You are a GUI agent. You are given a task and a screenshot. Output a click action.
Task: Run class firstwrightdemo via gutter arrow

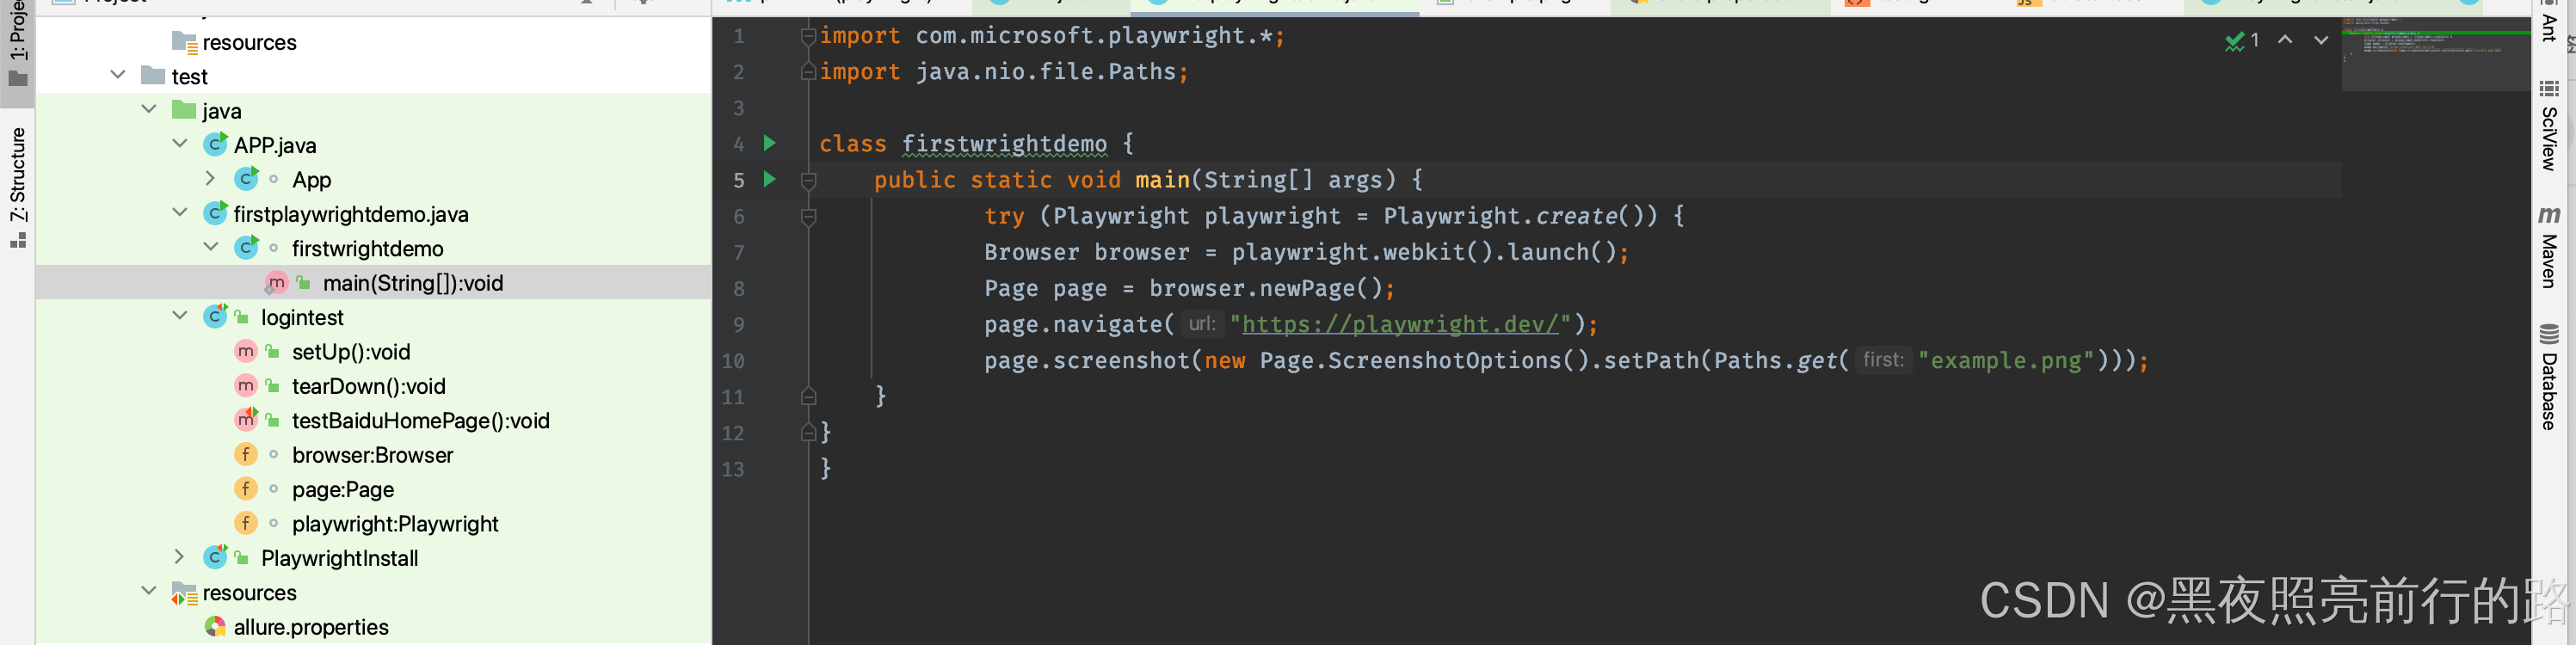point(769,143)
